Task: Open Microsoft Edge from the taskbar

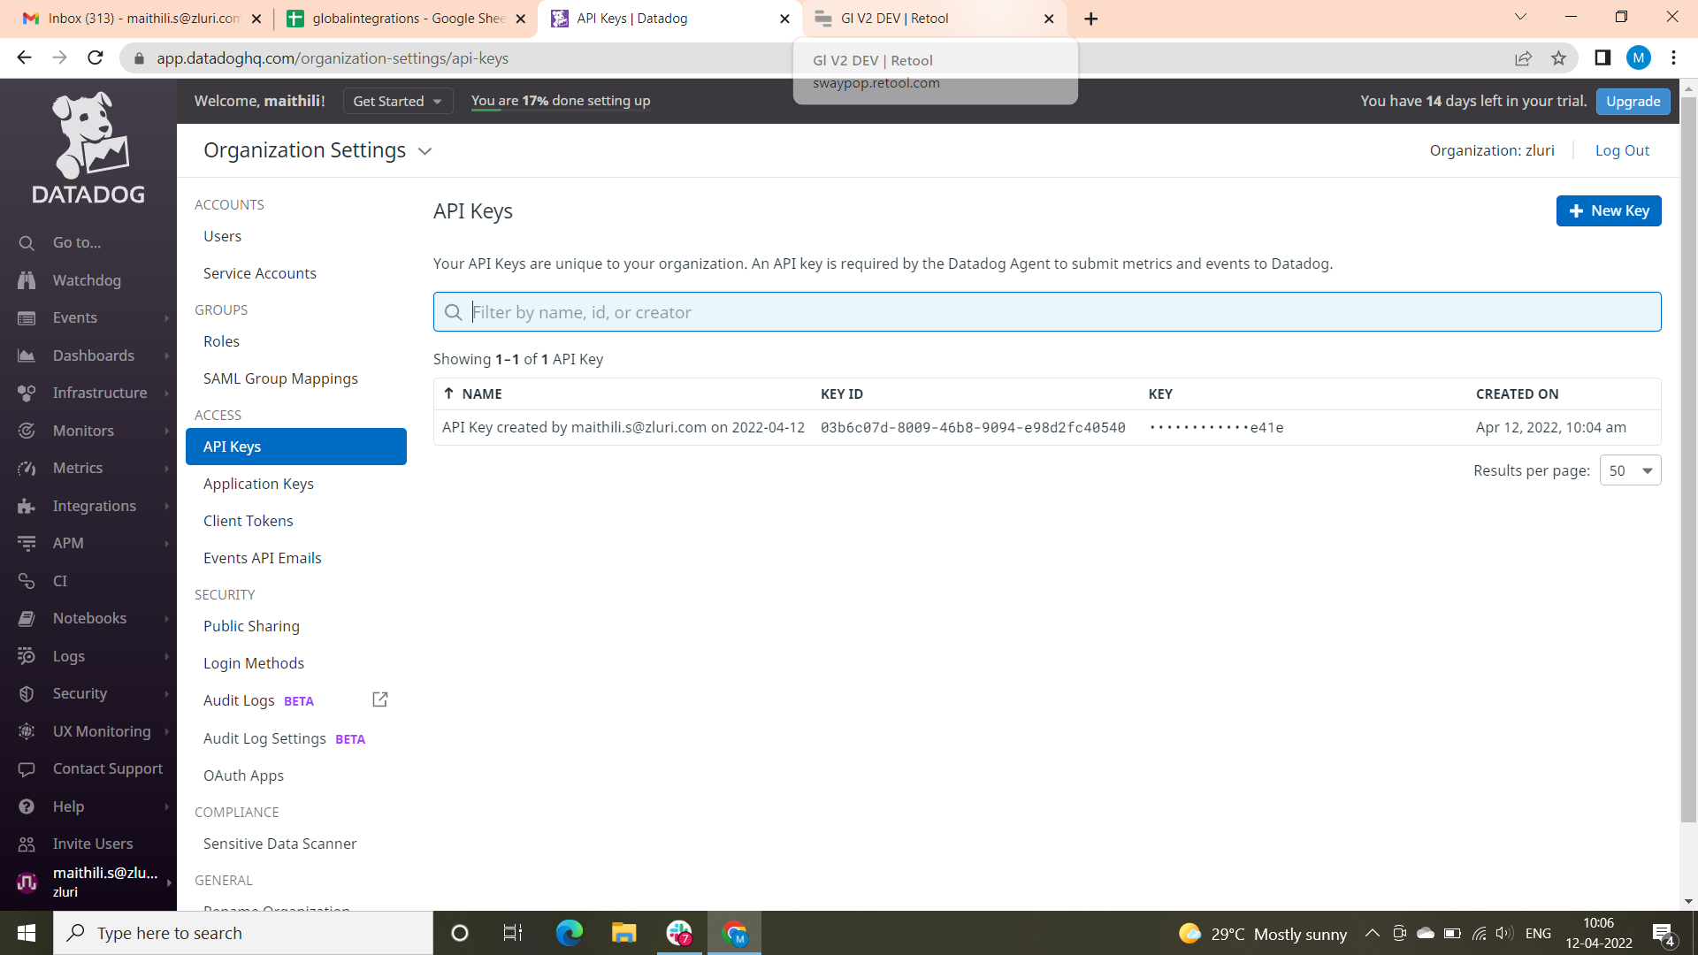Action: click(569, 933)
